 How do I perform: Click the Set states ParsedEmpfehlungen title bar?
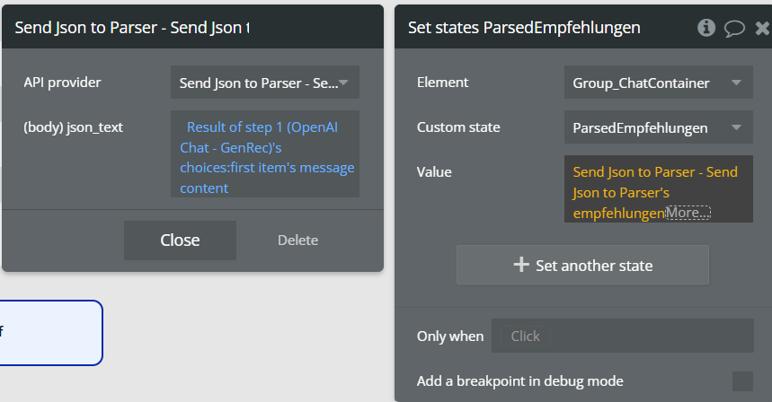[x=524, y=28]
